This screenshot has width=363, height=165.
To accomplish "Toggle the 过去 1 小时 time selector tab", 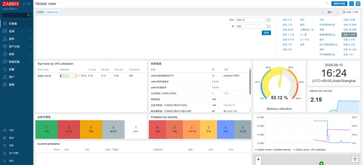I will pos(351,12).
